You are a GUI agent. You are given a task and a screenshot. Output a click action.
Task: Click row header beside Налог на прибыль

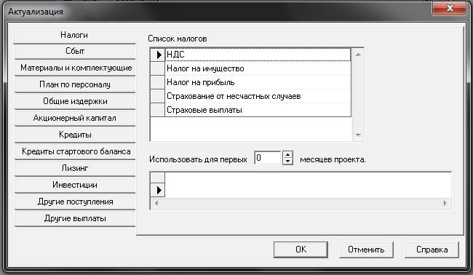pos(157,82)
